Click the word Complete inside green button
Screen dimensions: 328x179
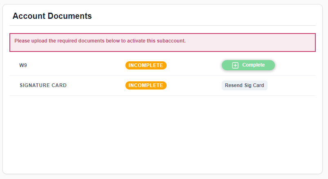(x=253, y=65)
